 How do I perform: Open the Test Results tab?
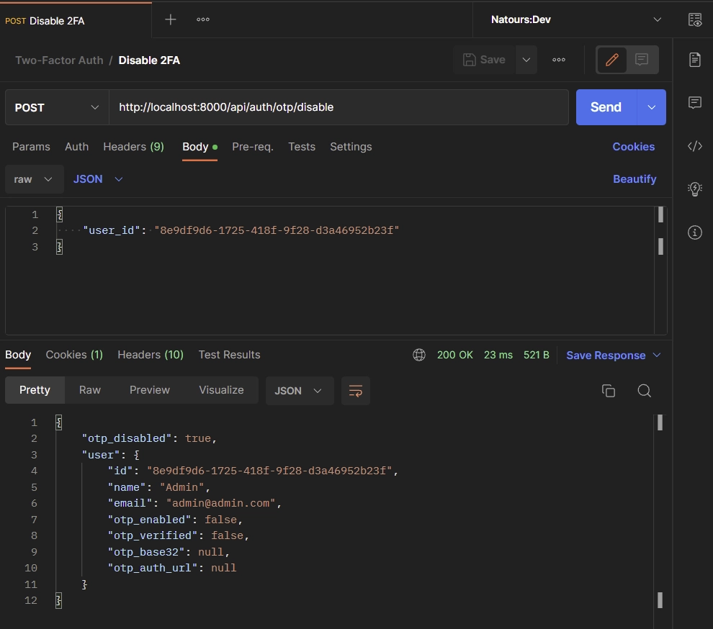pos(229,355)
